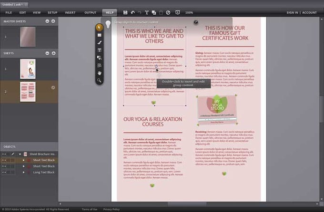Select the Brush drawing tool
The height and width of the screenshot is (212, 324).
(100, 42)
